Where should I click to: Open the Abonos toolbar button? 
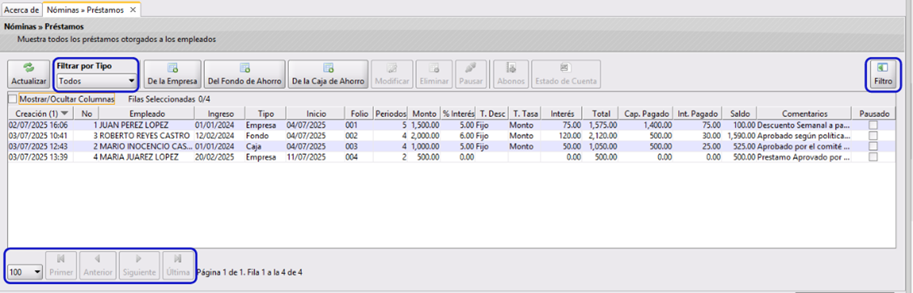point(511,75)
